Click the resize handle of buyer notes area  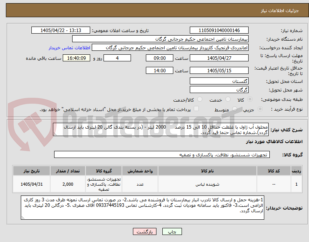tap(23, 218)
